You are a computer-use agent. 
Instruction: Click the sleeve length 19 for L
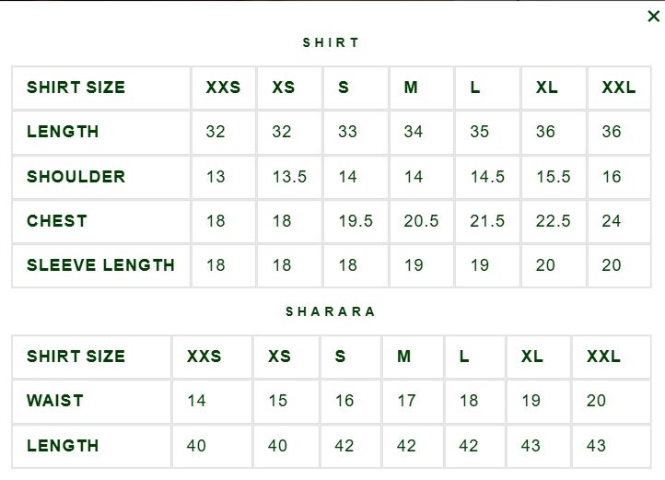coord(479,264)
